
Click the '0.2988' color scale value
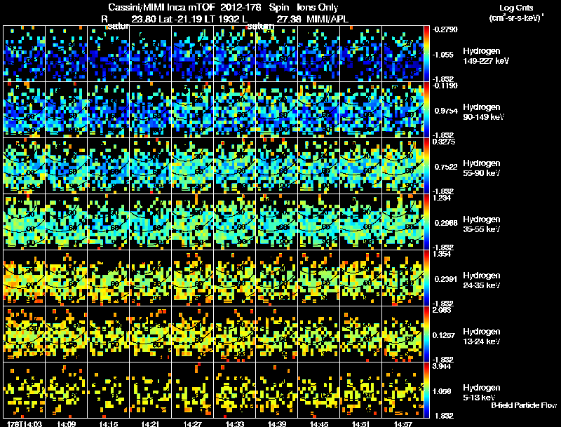(x=446, y=223)
